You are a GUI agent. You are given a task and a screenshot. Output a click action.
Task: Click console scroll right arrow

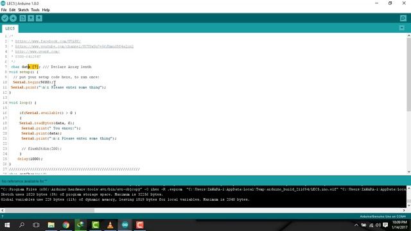point(404,210)
